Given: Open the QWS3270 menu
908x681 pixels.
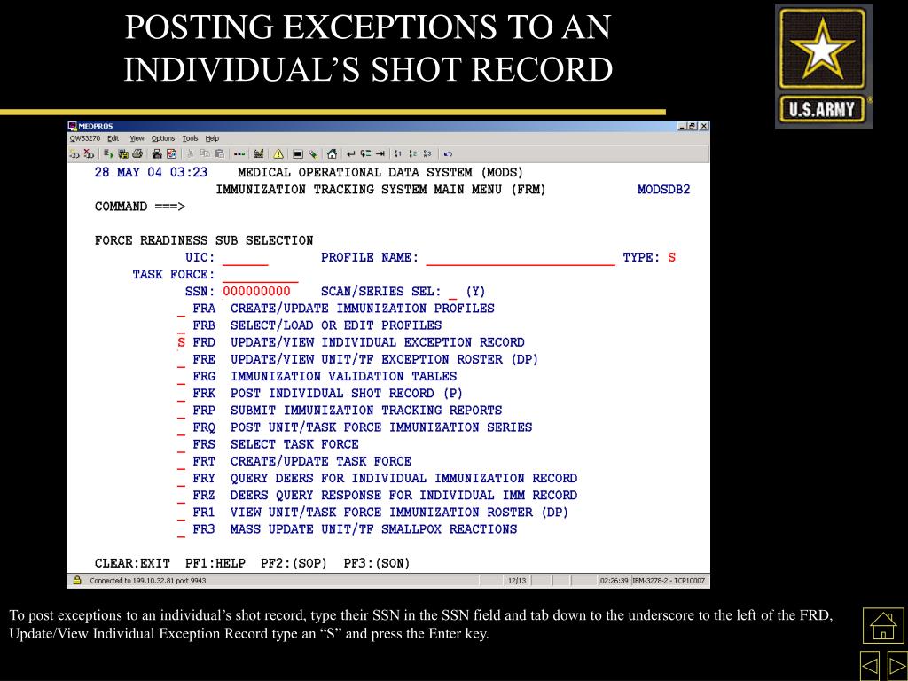Looking at the screenshot, I should [85, 138].
